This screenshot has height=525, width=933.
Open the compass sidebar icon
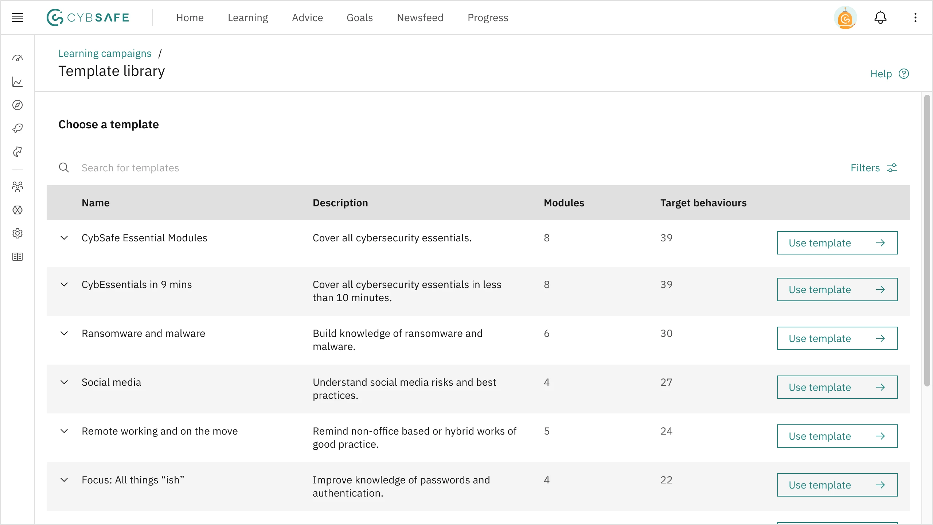pos(17,105)
